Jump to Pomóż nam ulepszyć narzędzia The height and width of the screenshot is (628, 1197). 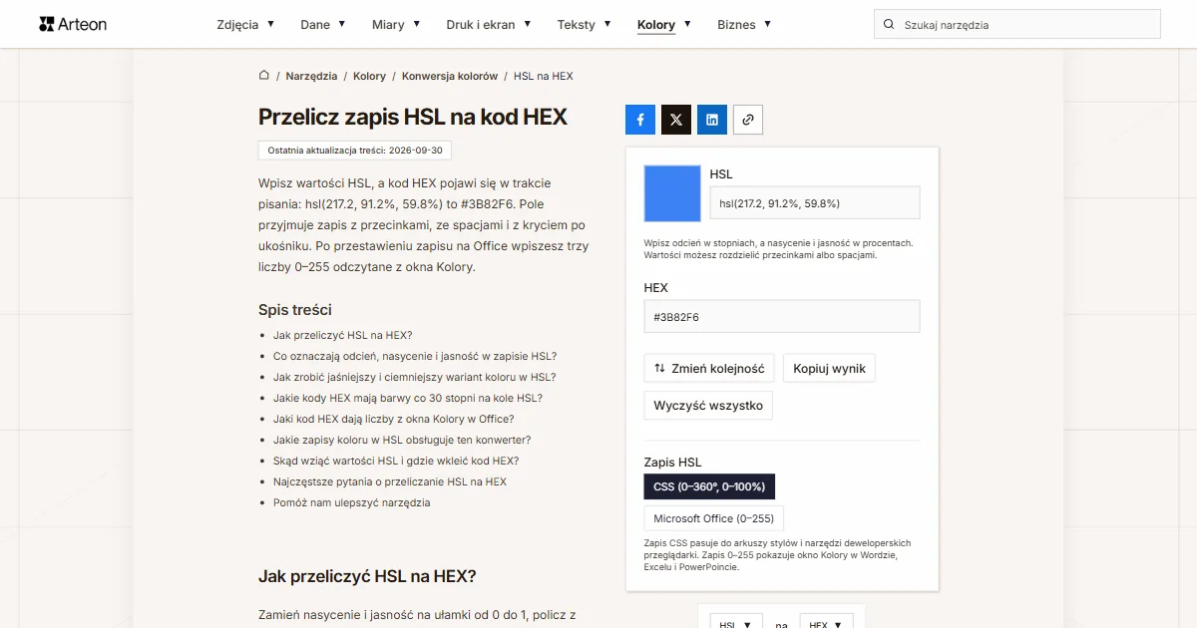tap(352, 502)
